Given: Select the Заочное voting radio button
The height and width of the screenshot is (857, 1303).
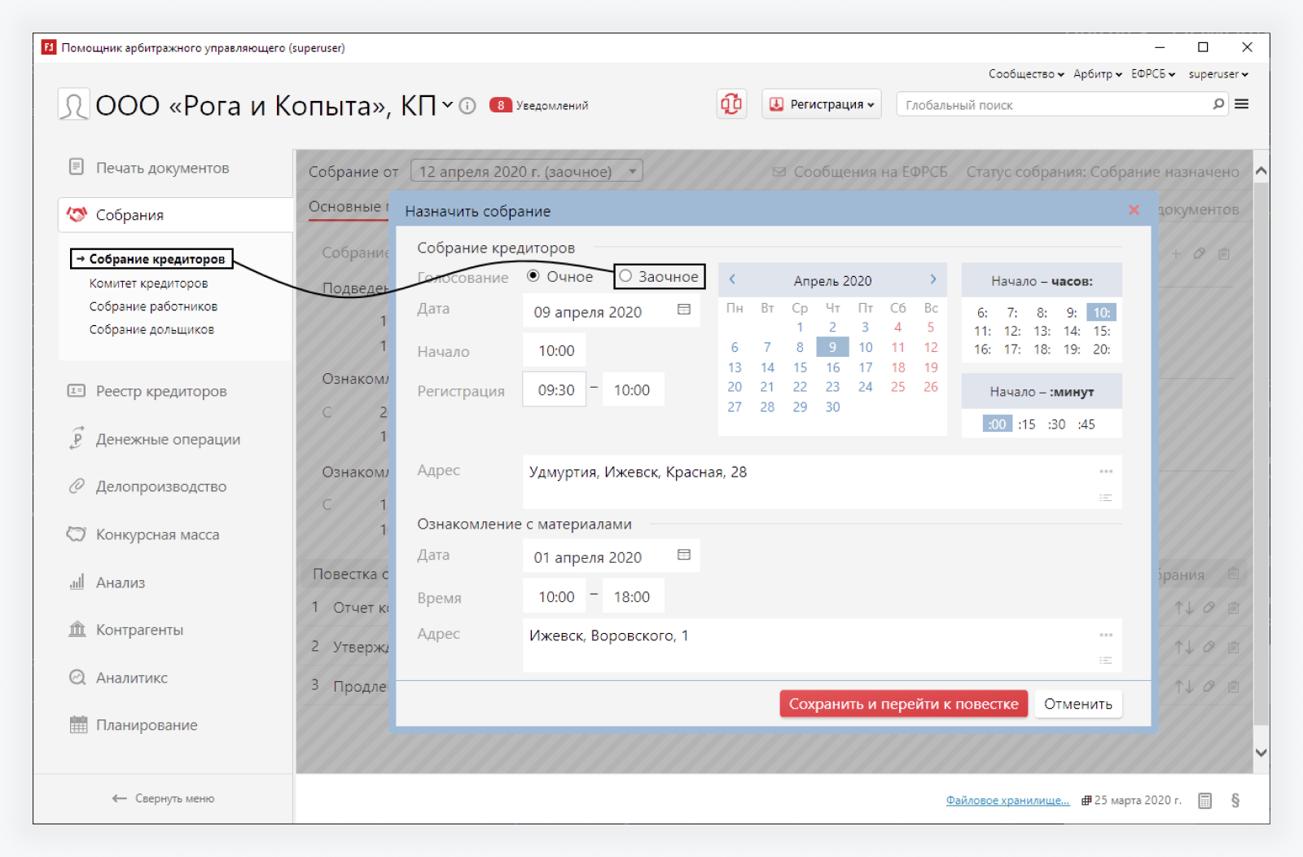Looking at the screenshot, I should [x=625, y=276].
